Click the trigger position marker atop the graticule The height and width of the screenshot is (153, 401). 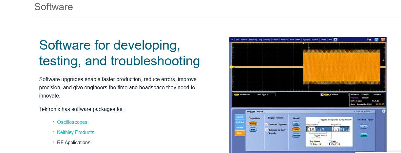(x=303, y=43)
